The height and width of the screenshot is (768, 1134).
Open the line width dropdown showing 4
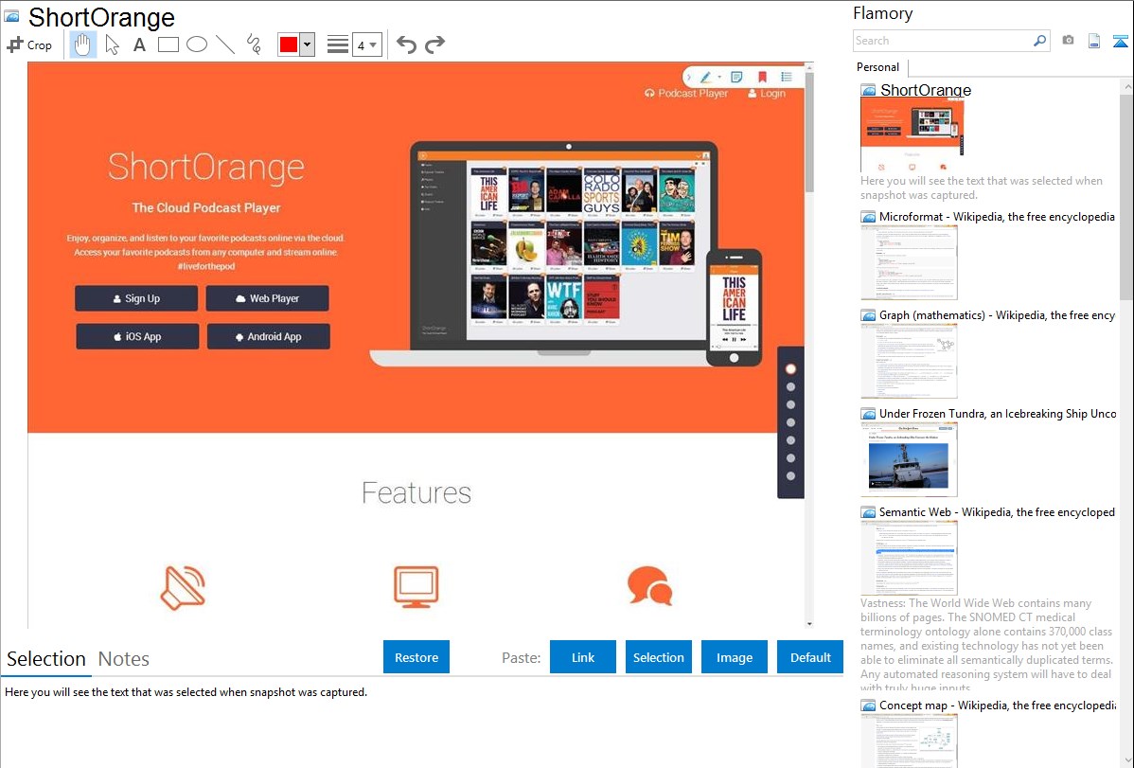point(367,45)
